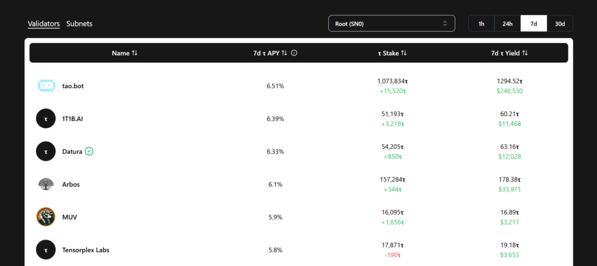Click the +3,218τ stake change

(x=392, y=124)
